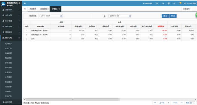Open start date calendar picker icon
Image resolution: width=197 pixels, height=105 pixels.
61,16
